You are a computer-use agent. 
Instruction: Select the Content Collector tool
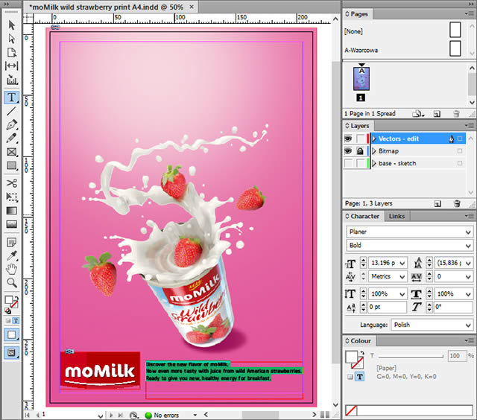pyautogui.click(x=12, y=80)
